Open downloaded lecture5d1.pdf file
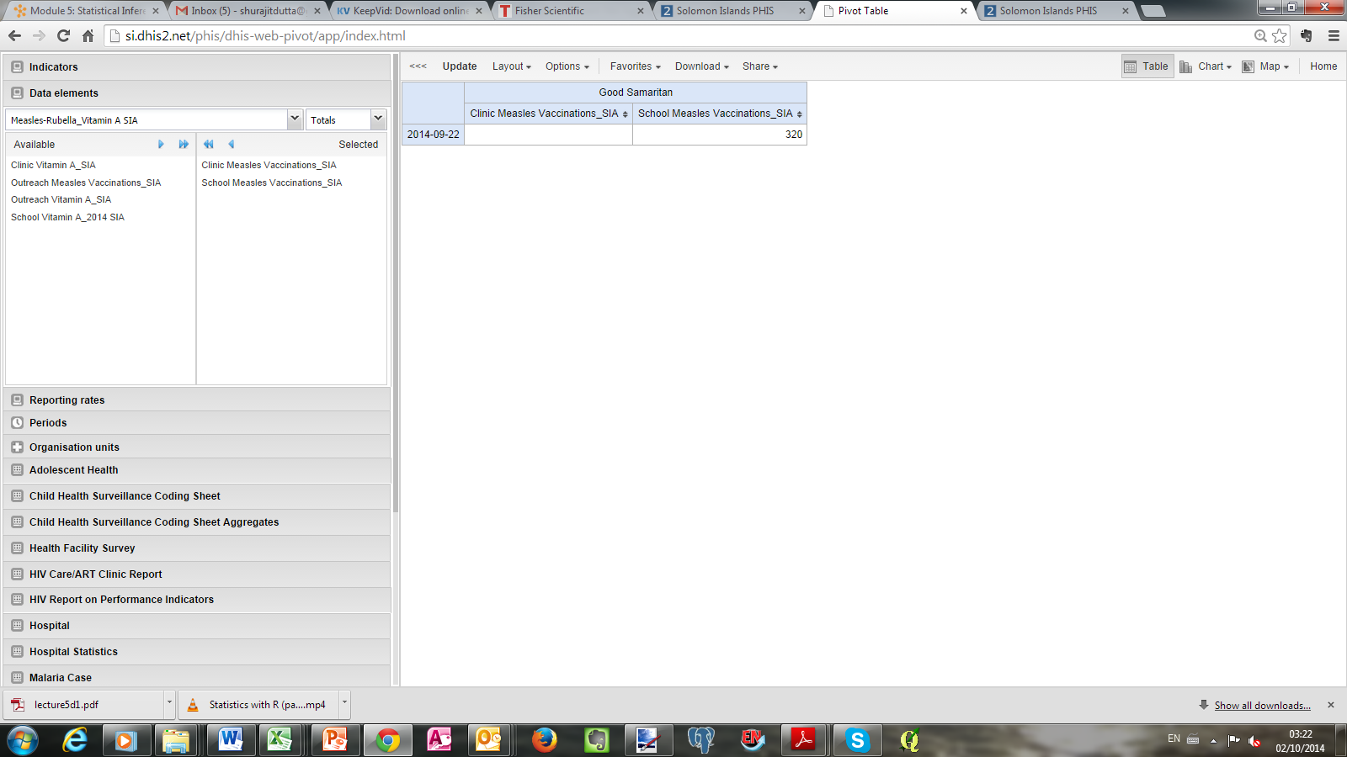Viewport: 1347px width, 757px height. click(84, 705)
